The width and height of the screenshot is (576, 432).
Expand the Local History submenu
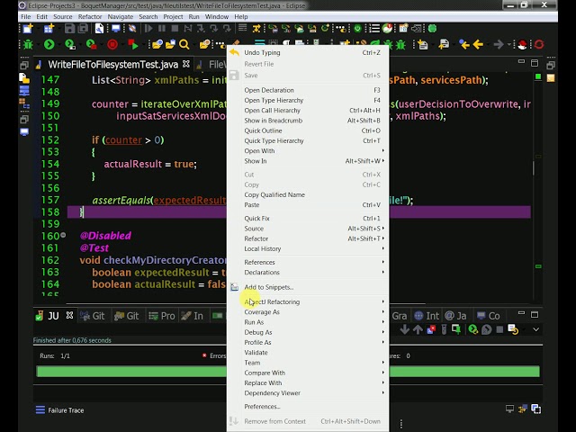(x=308, y=248)
